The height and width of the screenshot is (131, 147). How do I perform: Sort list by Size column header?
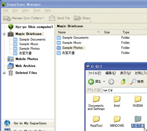[x=111, y=32]
